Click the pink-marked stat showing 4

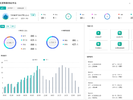[x=94, y=16]
